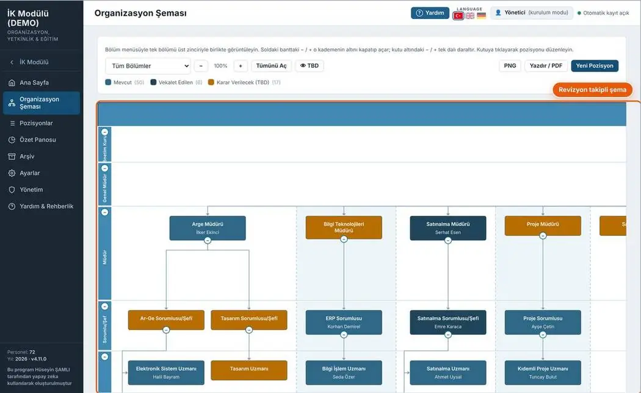Viewport: 641px width, 393px height.
Task: Export chart with PNG button
Action: 510,66
